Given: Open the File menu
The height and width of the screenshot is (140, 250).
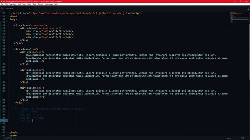Looking at the screenshot, I should (x=2, y=4).
